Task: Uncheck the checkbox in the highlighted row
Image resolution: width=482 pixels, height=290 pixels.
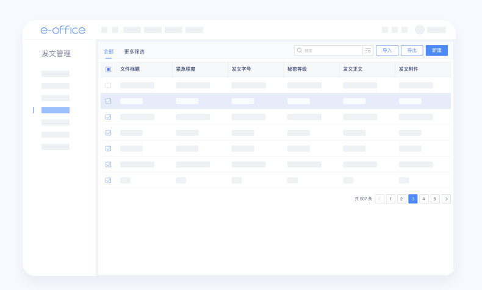Action: pyautogui.click(x=109, y=101)
